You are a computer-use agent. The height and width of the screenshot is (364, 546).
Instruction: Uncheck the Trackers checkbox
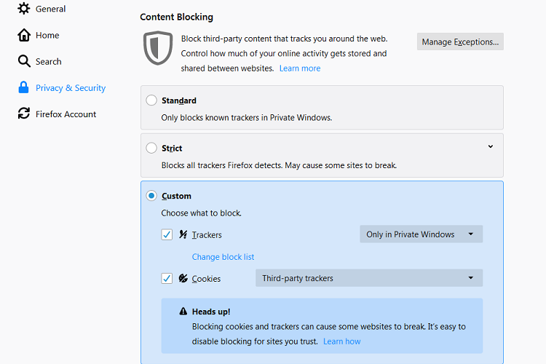(167, 234)
